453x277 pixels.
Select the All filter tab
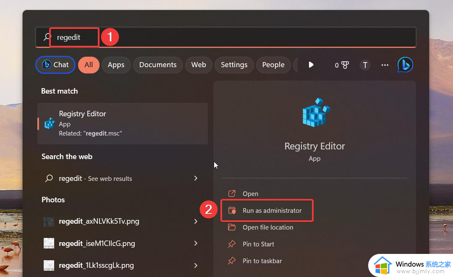[89, 65]
